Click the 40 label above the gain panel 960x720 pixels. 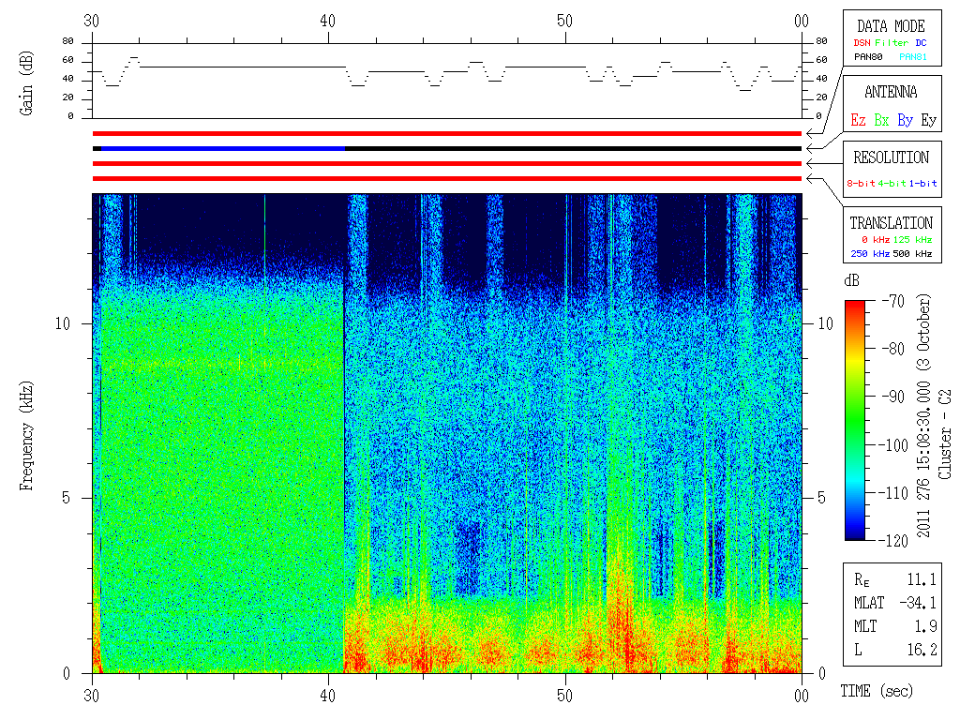click(x=327, y=21)
